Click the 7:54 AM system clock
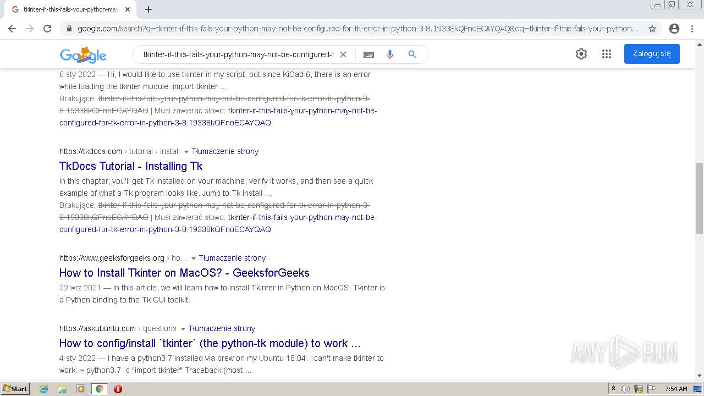Viewport: 704px width, 396px height. [x=676, y=389]
